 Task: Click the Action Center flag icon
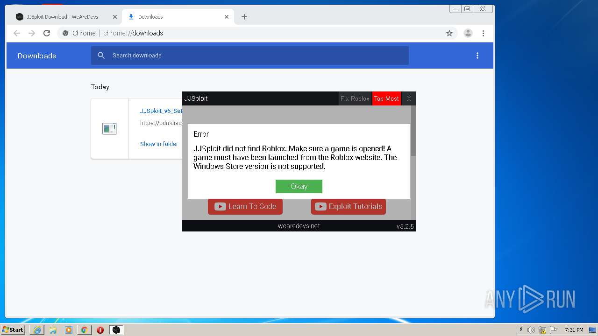554,330
